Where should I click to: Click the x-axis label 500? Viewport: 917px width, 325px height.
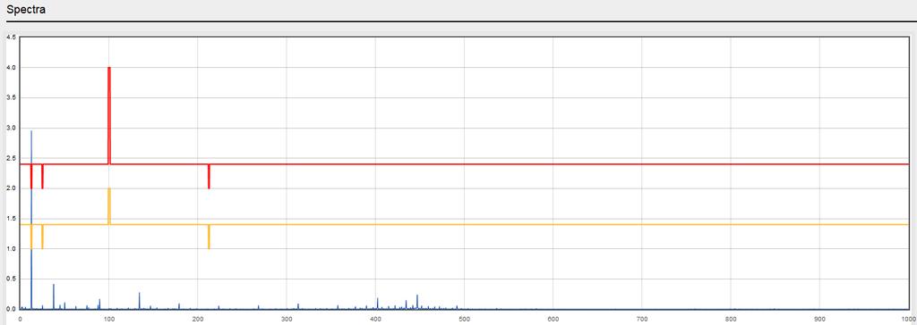point(464,319)
